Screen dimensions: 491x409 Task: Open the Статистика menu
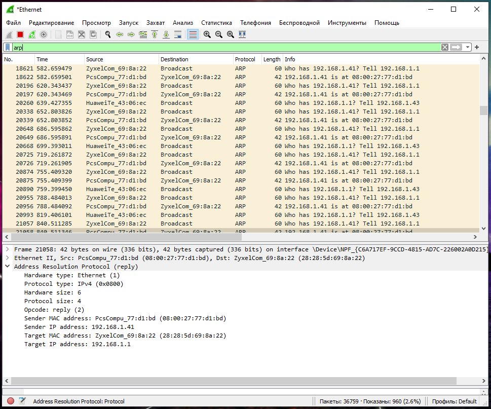216,23
